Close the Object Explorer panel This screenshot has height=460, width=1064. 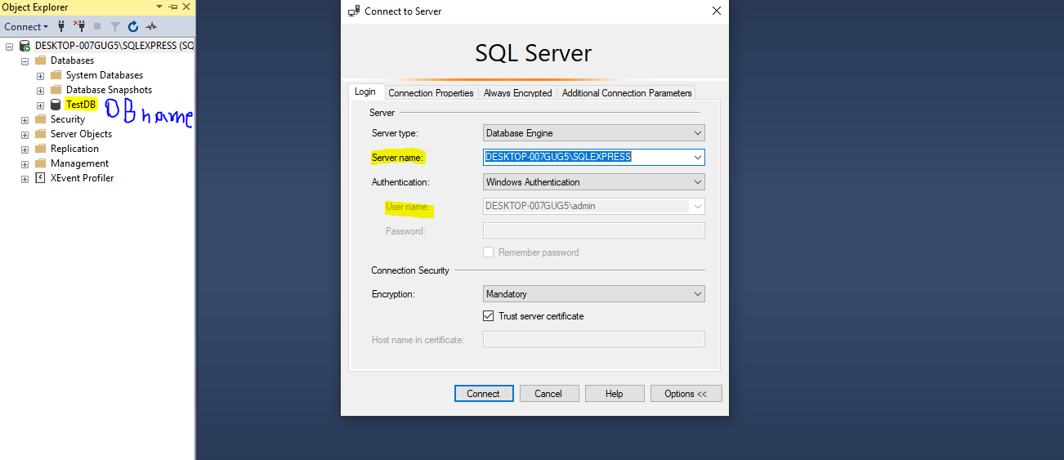[186, 7]
